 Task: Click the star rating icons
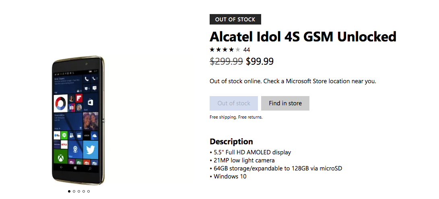tap(225, 50)
